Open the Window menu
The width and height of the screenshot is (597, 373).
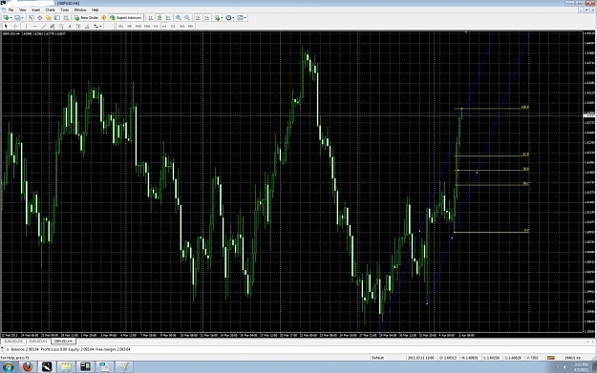tap(80, 10)
